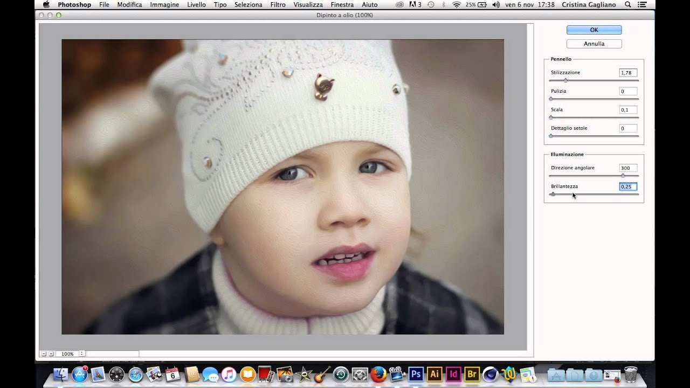The height and width of the screenshot is (388, 690).
Task: Click the battery status icon
Action: pyautogui.click(x=477, y=5)
